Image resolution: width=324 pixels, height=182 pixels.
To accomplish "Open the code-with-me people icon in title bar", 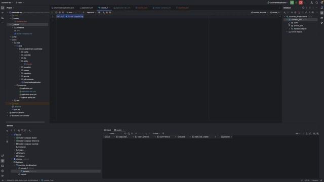I will (312, 3).
